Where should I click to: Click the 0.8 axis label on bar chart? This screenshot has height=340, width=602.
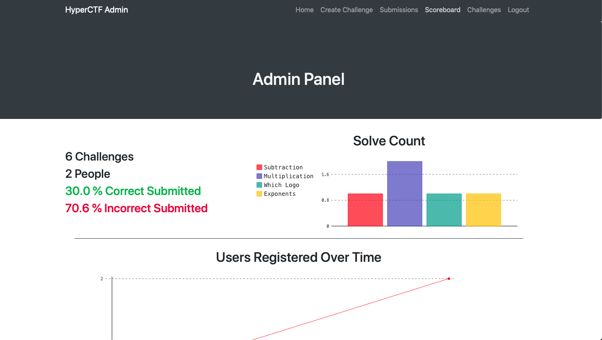(325, 200)
